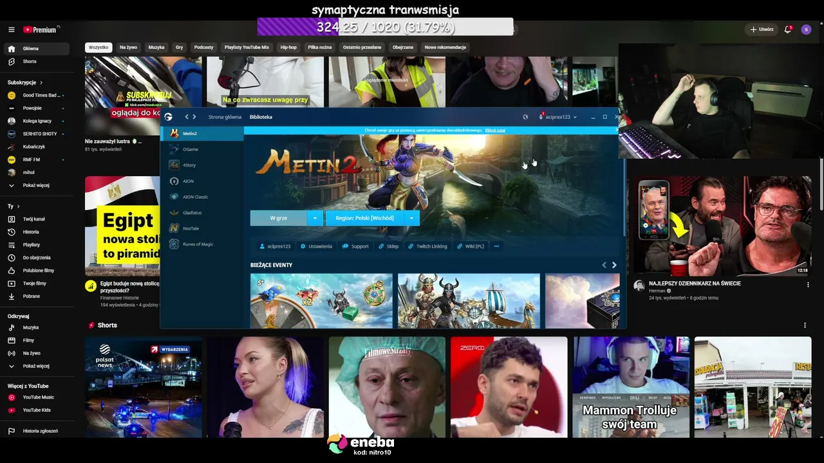Open aciprex123 profile button under Metin2 banner
Viewport: 824px width, 463px height.
[x=275, y=246]
